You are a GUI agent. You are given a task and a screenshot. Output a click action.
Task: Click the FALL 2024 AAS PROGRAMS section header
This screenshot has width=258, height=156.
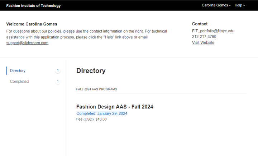(96, 89)
